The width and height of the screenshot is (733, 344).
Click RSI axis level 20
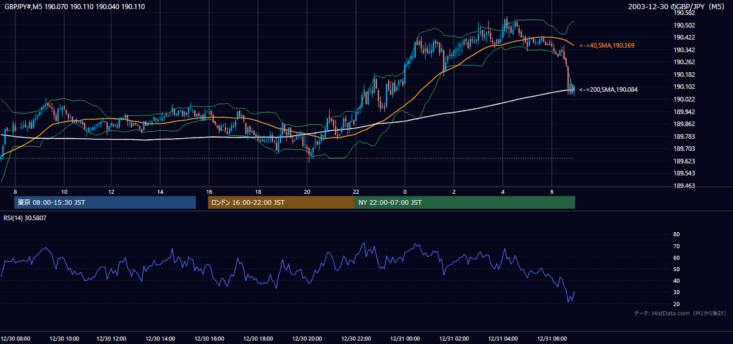click(676, 304)
